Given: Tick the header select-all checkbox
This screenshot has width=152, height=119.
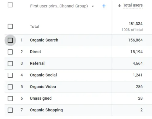Looking at the screenshot, I should click(10, 5).
